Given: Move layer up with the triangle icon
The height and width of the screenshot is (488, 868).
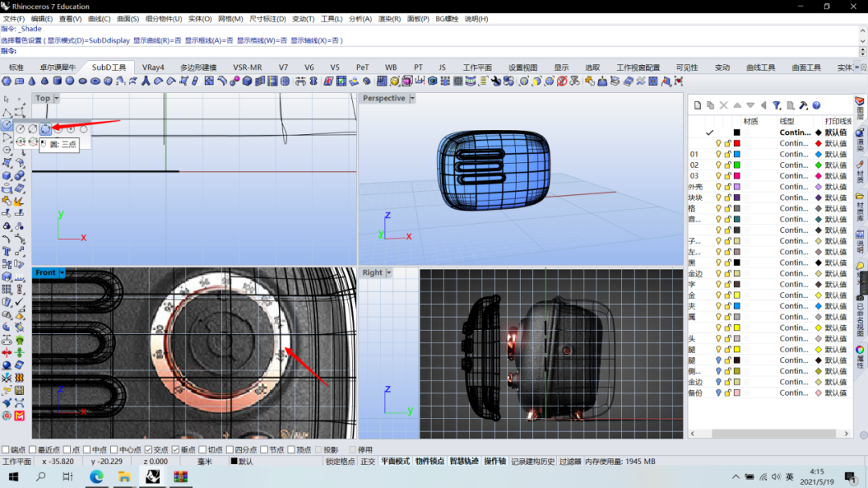Looking at the screenshot, I should click(737, 105).
